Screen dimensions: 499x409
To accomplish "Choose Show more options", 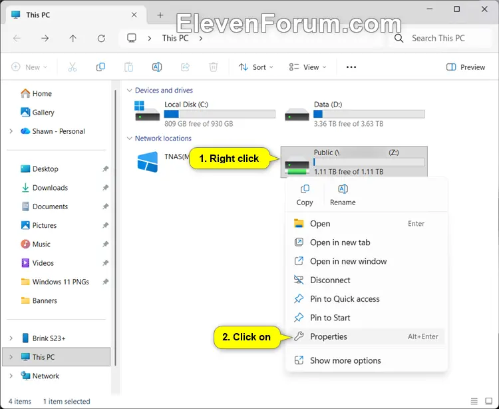I will tap(367, 360).
